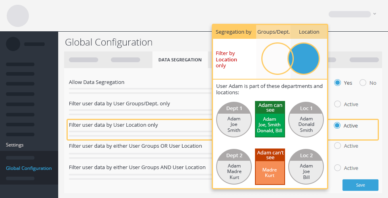
Task: Click the Loc 1 circle
Action: click(x=306, y=119)
